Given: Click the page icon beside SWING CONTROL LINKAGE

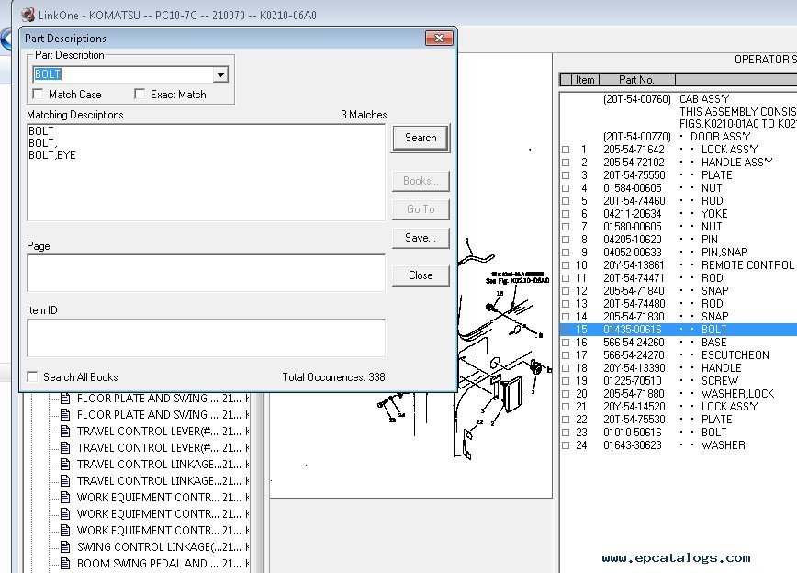Looking at the screenshot, I should [x=65, y=547].
